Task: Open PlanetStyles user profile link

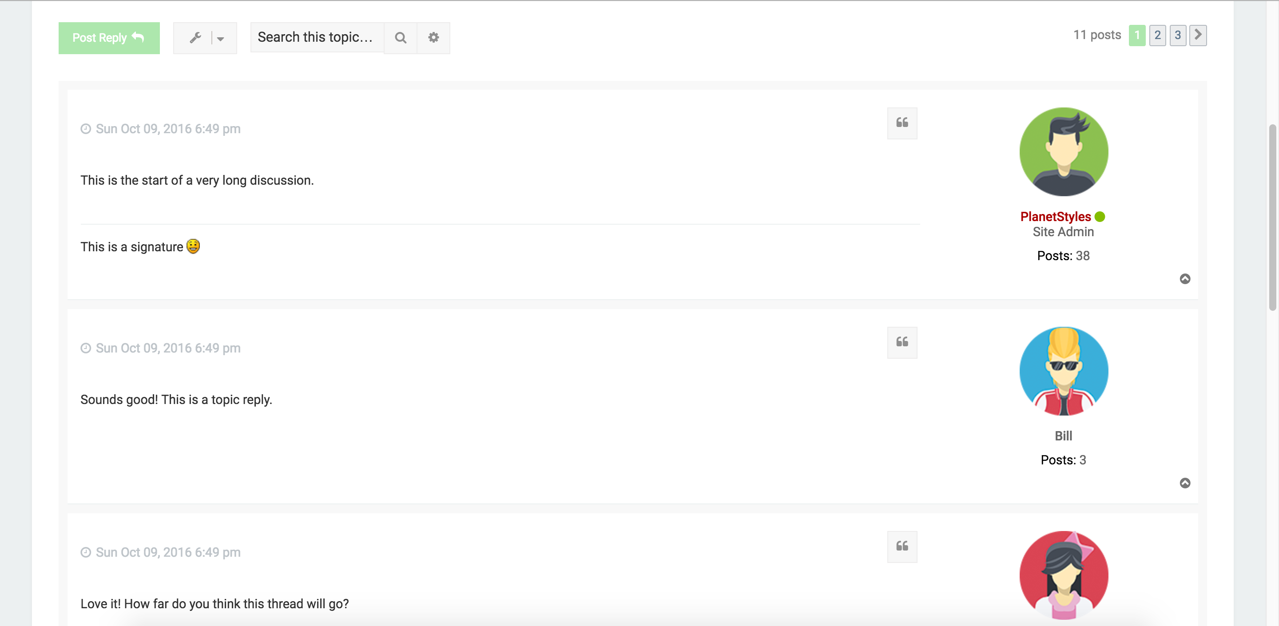Action: click(x=1056, y=217)
